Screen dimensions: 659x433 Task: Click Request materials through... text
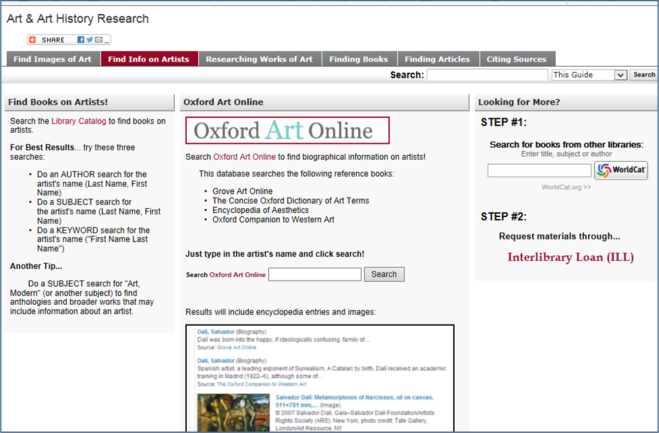(559, 236)
